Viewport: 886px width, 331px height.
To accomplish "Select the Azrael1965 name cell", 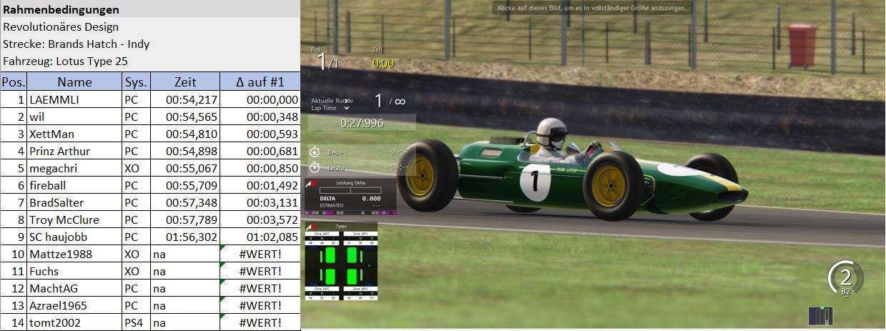I will click(x=74, y=305).
